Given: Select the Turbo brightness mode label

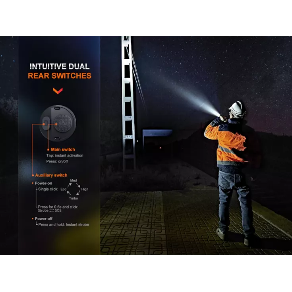Looking at the screenshot, I should tap(73, 198).
